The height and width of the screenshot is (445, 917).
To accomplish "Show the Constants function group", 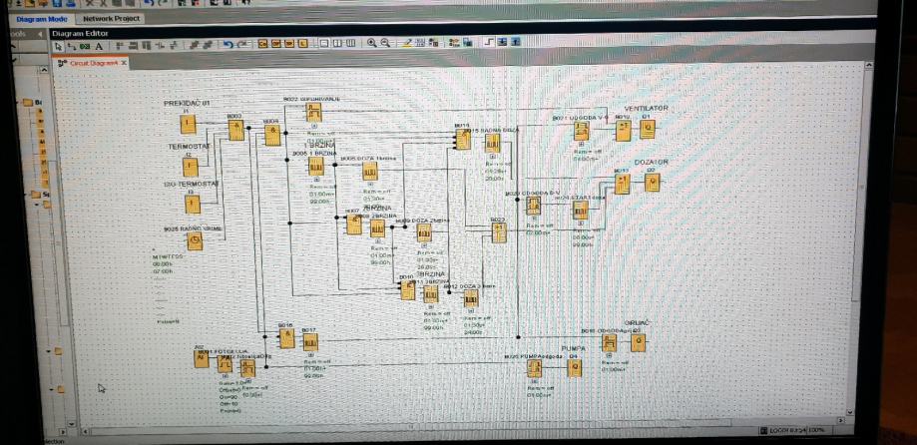I will [x=262, y=43].
